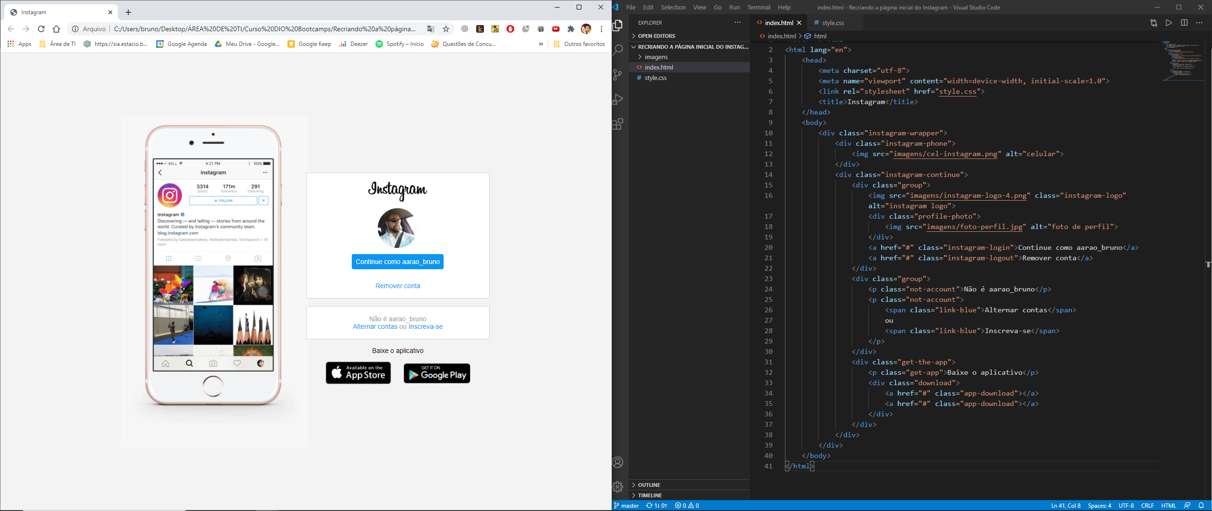This screenshot has height=511, width=1212.
Task: Open the Accounts icon in activity bar
Action: [x=617, y=462]
